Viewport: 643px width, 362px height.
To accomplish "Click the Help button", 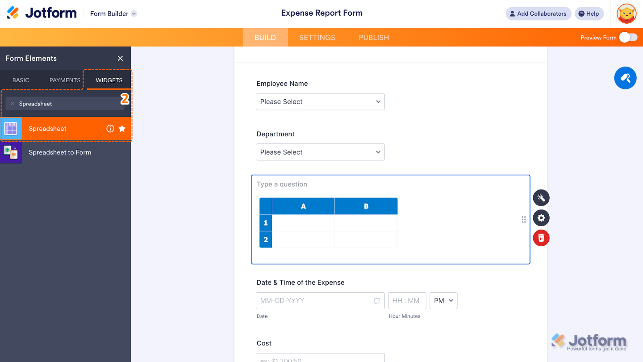I will click(x=589, y=14).
